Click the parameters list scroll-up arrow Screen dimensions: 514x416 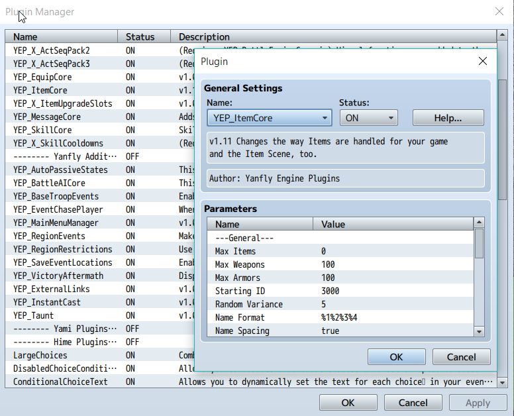(x=479, y=223)
